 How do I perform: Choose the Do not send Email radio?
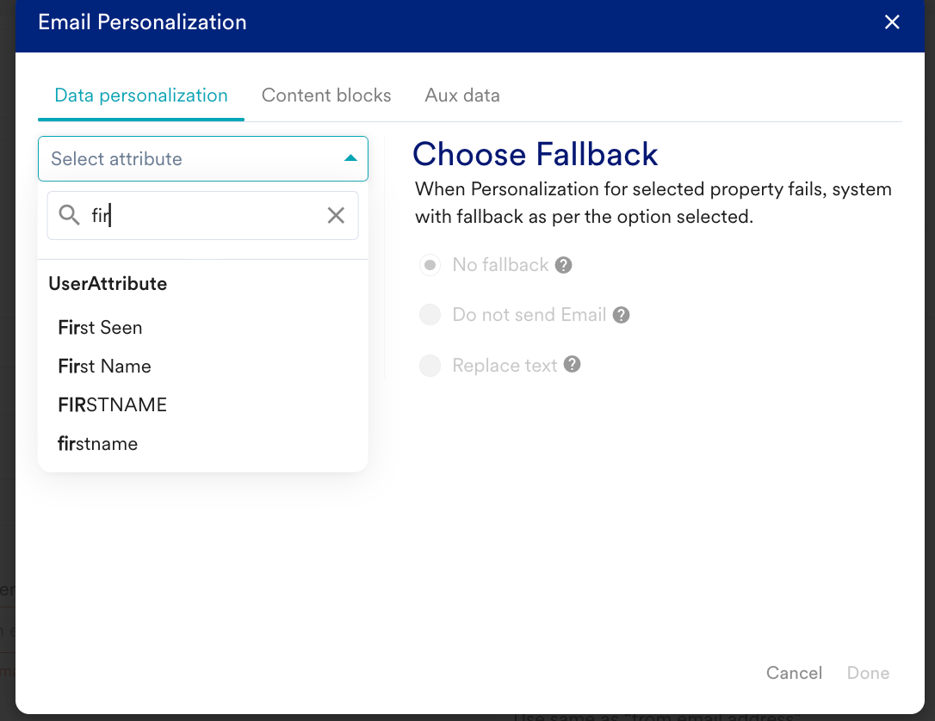(x=430, y=315)
